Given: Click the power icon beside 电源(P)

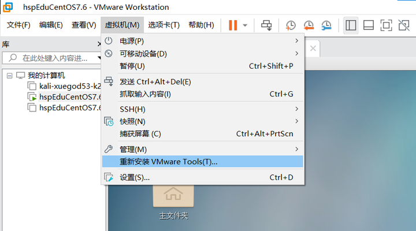Looking at the screenshot, I should click(109, 41).
